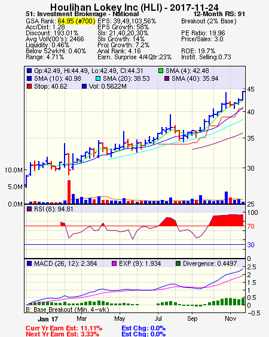This screenshot has width=269, height=337.
Task: Click the red 70 RSI threshold label
Action: [250, 226]
